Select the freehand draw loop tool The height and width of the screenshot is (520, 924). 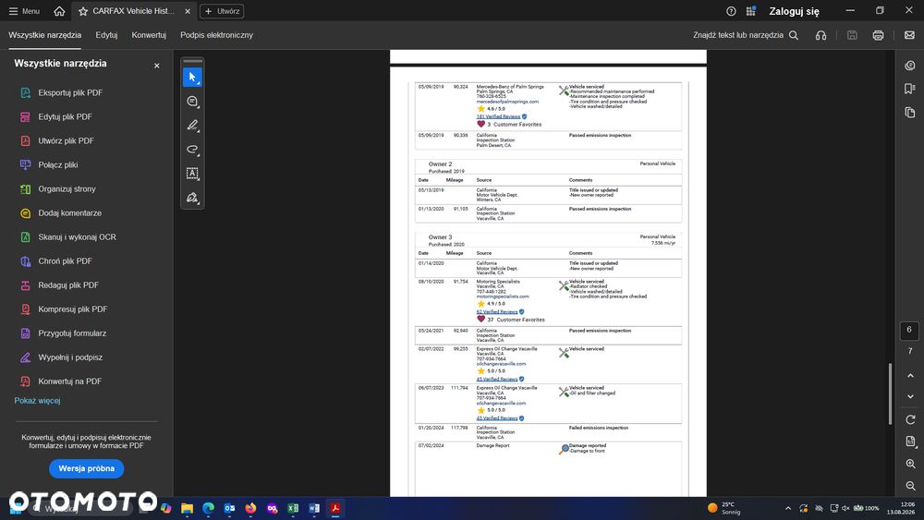point(193,150)
